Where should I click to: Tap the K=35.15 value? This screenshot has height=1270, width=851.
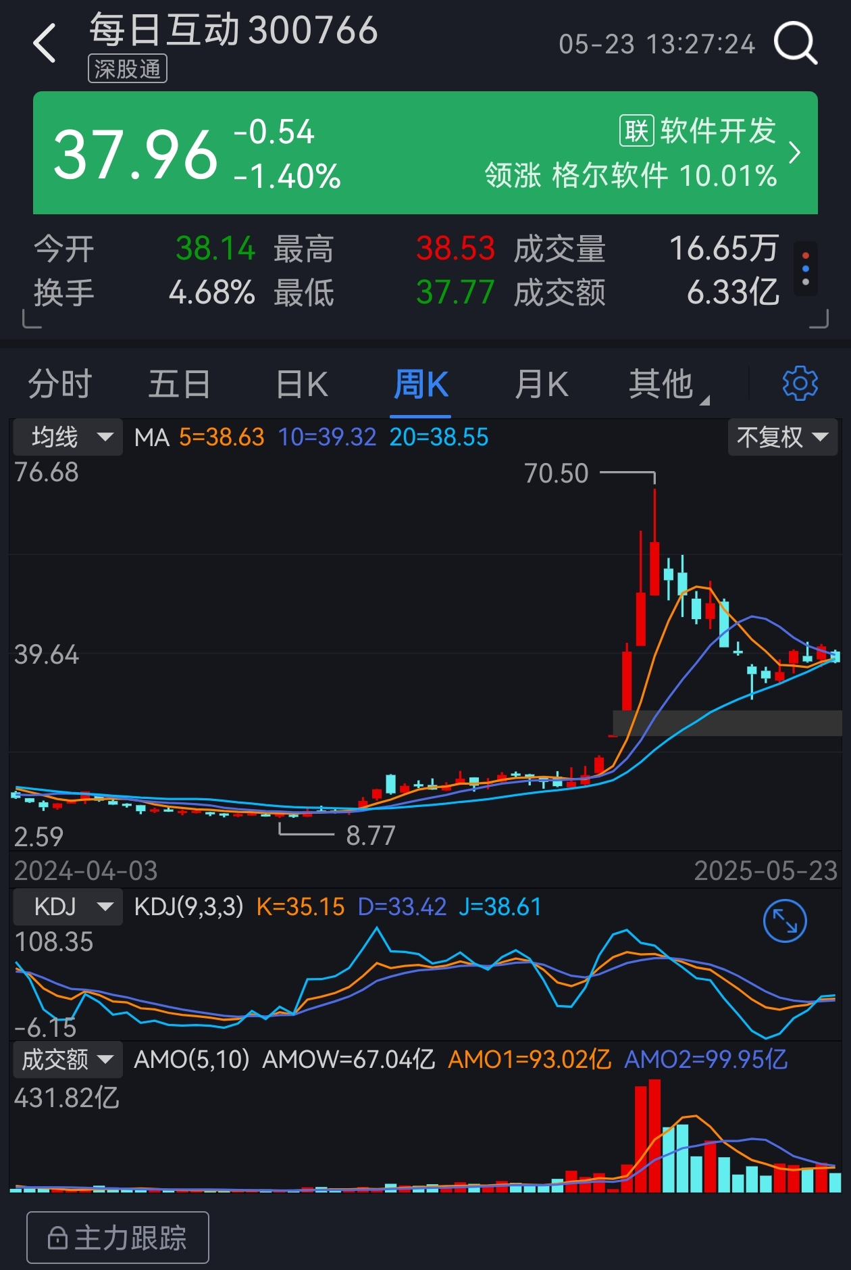tap(301, 906)
